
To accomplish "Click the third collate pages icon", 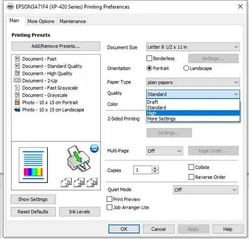I will click(x=92, y=182).
